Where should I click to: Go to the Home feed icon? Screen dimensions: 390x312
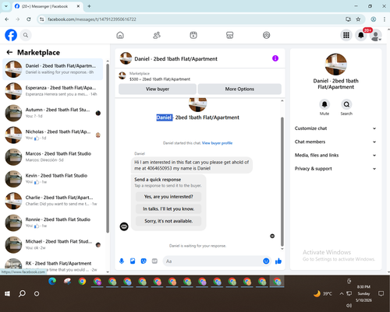point(120,35)
